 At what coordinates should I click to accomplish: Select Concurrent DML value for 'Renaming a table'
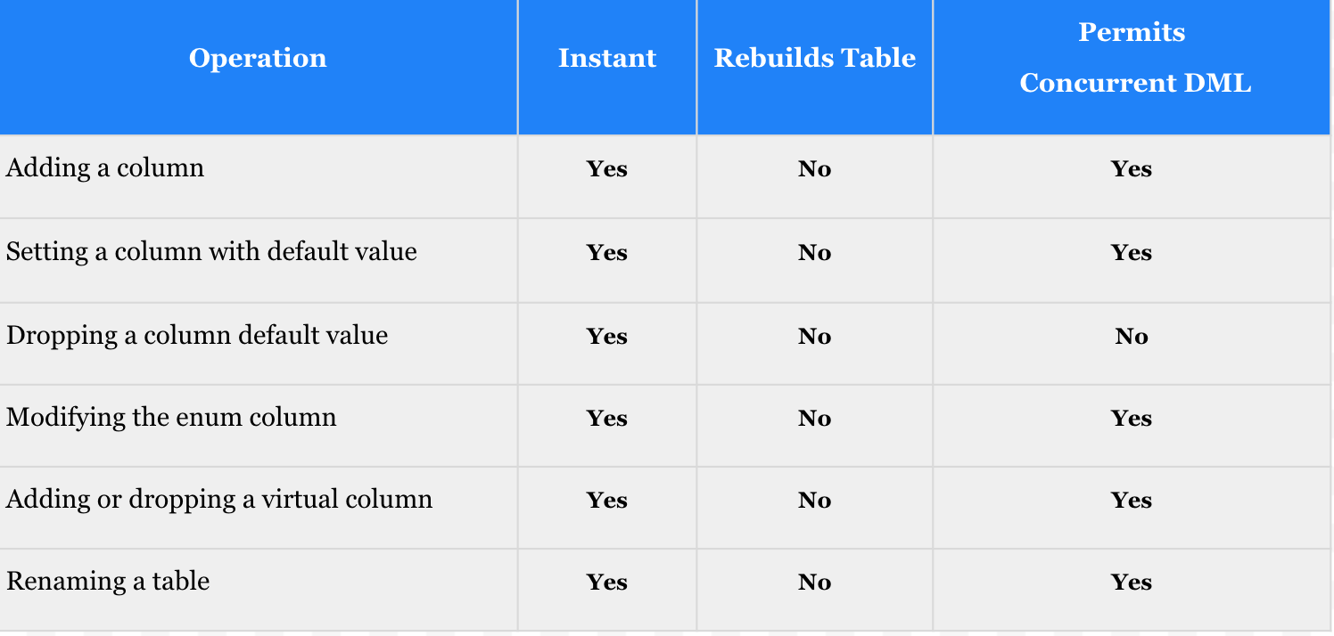pyautogui.click(x=1132, y=583)
